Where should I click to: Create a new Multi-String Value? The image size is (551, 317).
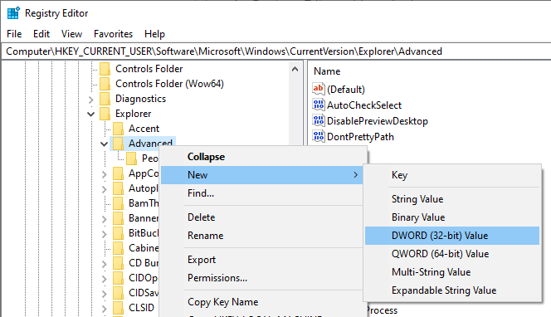point(452,272)
